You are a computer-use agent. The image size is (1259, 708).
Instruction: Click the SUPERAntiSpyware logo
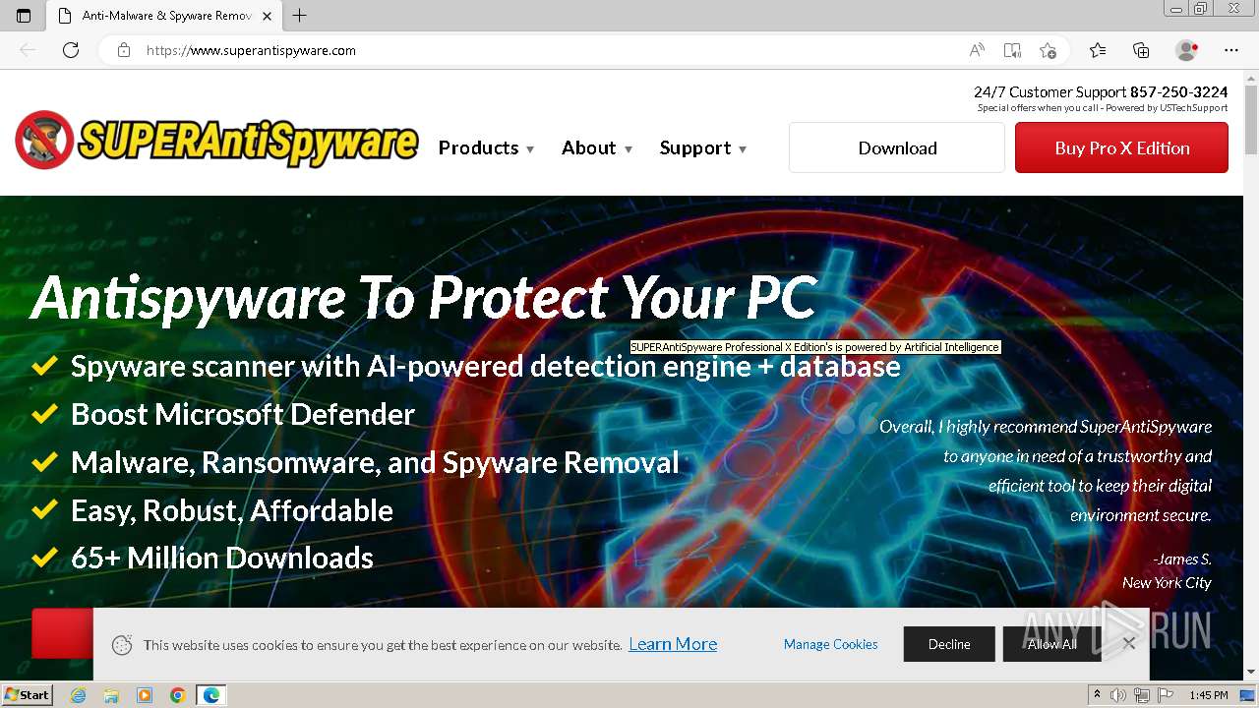point(216,141)
